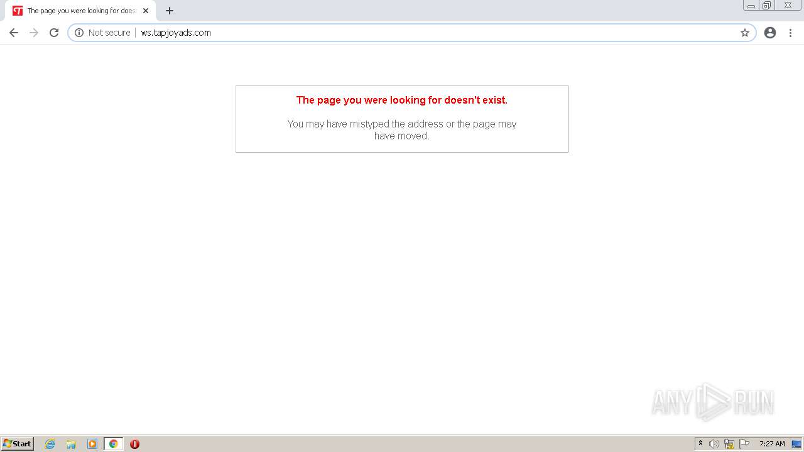Go back to the previous page
804x452 pixels.
click(14, 33)
